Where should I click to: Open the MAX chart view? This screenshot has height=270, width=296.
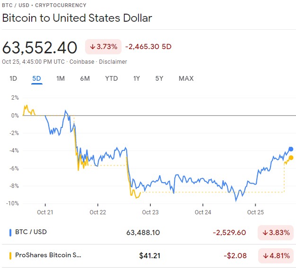point(186,78)
